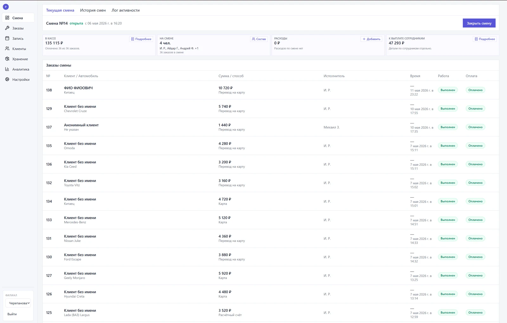The image size is (507, 323).
Task: Click the Исполнитель column header
Action: pyautogui.click(x=334, y=76)
